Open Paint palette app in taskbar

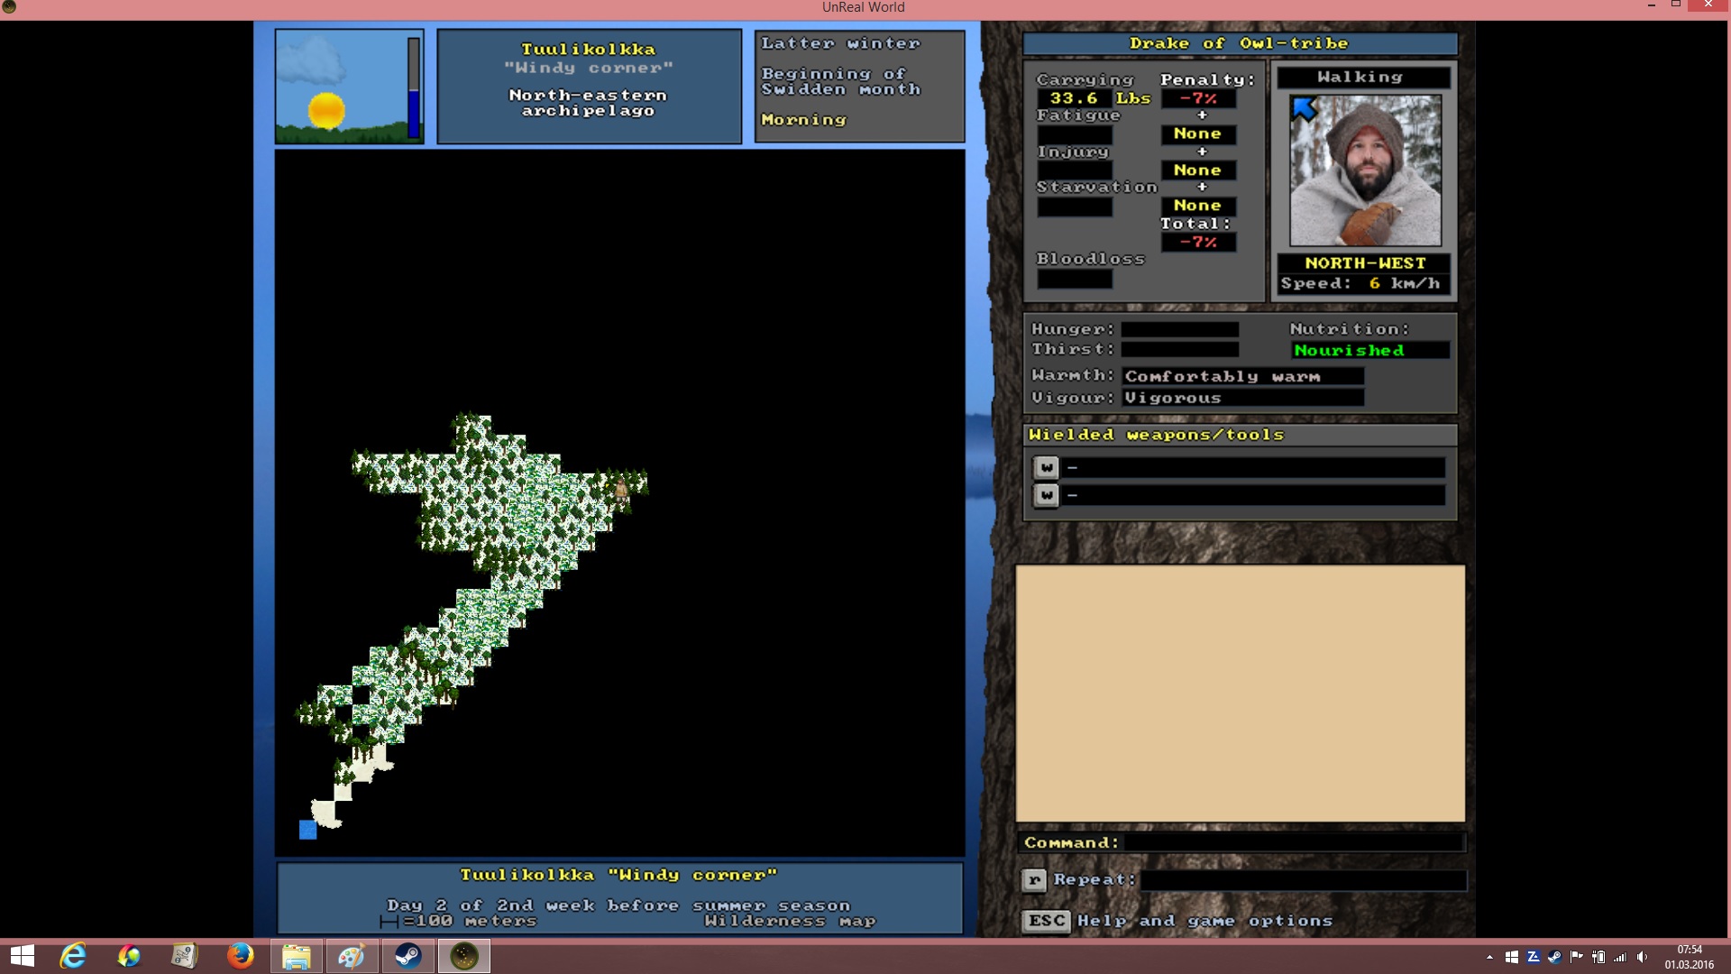point(351,956)
